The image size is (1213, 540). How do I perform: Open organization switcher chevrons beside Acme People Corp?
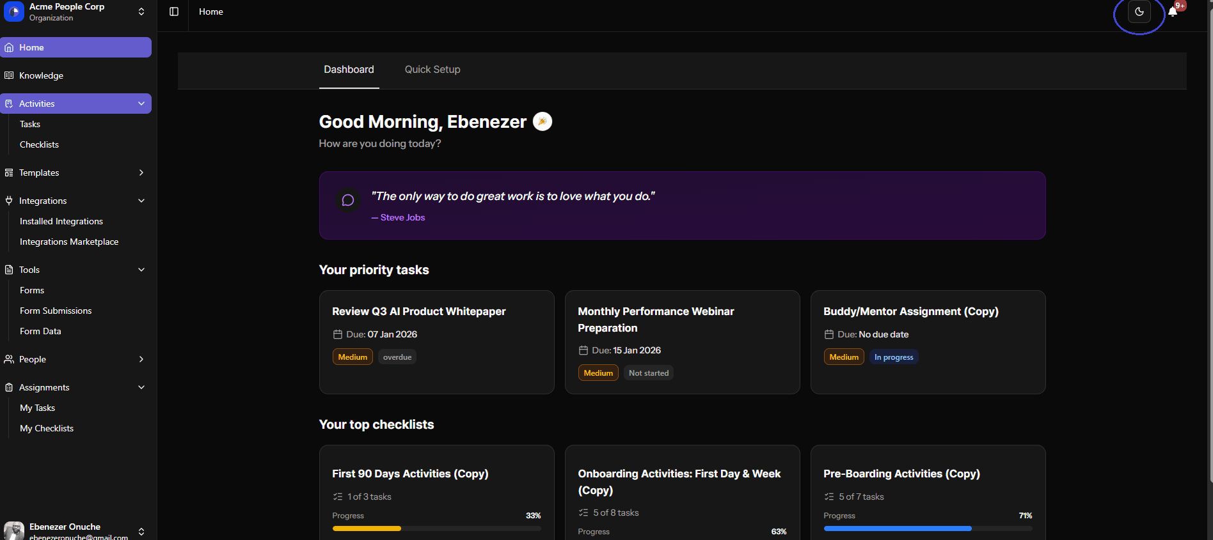click(141, 12)
